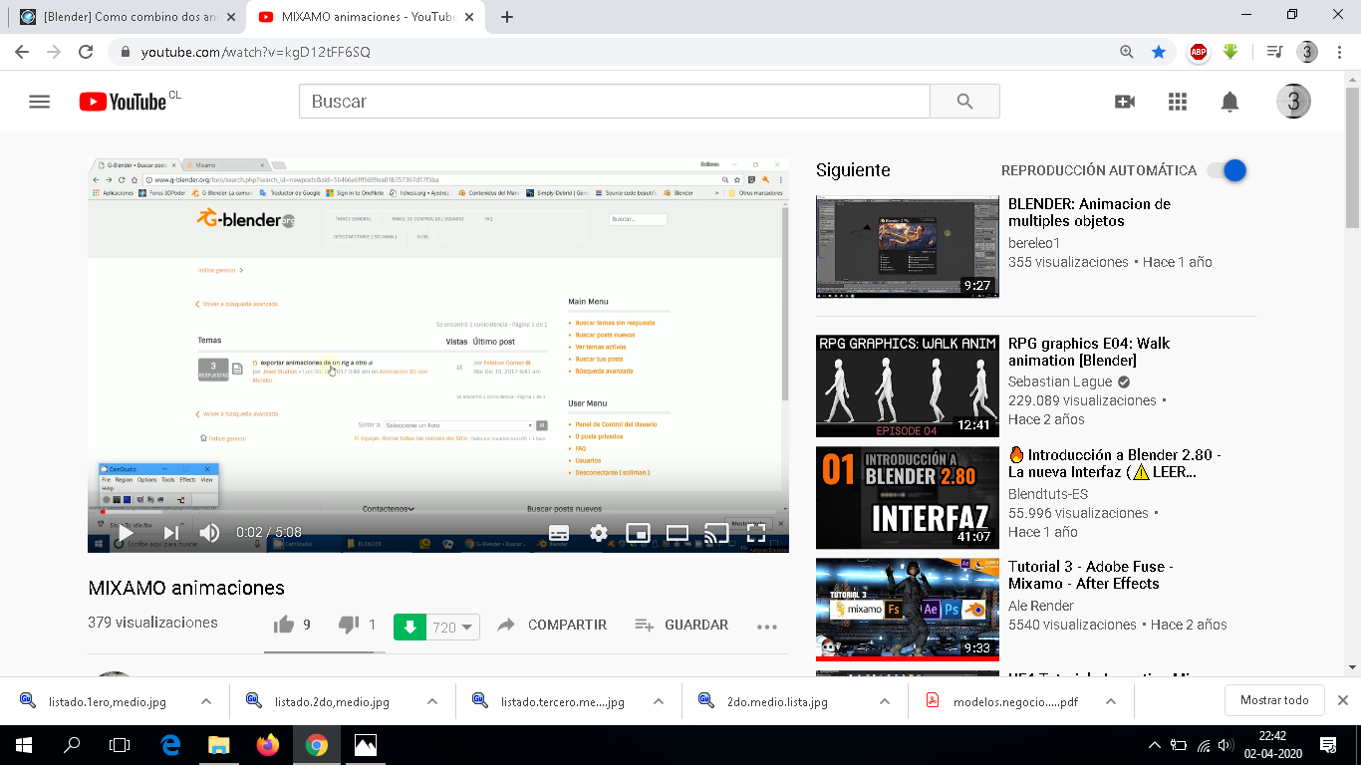Click the green video download button
1361x765 pixels.
409,627
